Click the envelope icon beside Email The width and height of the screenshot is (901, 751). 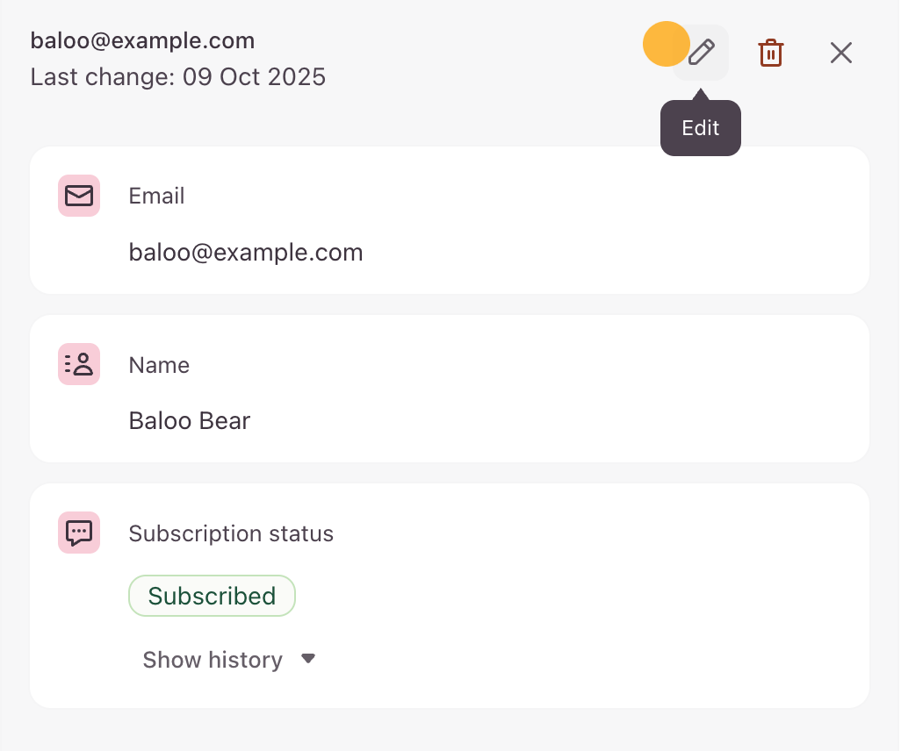(79, 196)
